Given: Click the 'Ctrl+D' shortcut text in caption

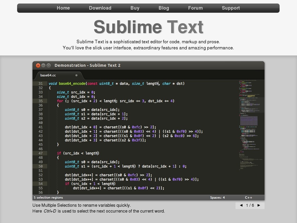Looking at the screenshot, I should point(50,211).
